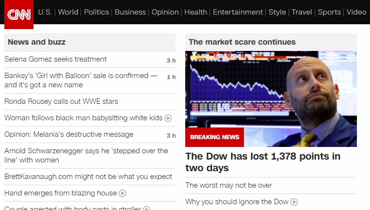This screenshot has width=370, height=210.
Task: Read 'Ronda Rousey calls out WWE stars'
Action: tap(61, 101)
